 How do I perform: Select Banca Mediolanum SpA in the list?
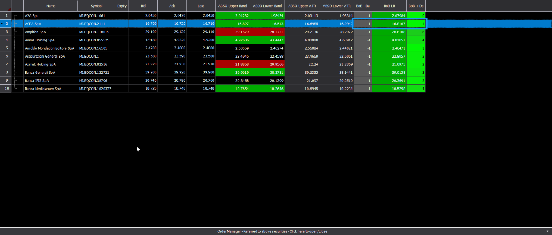pos(43,89)
